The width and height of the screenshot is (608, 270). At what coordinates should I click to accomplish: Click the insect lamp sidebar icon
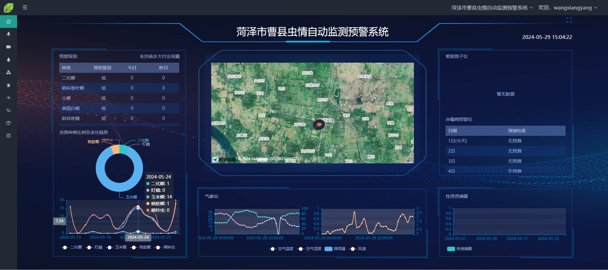pos(9,34)
